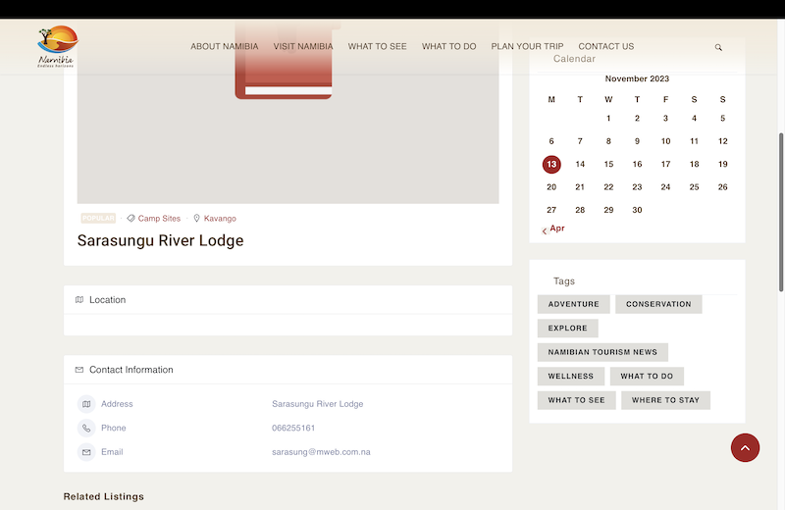Click the sarasung@mweb.com.na email link
Viewport: 785px width, 510px height.
(x=321, y=452)
